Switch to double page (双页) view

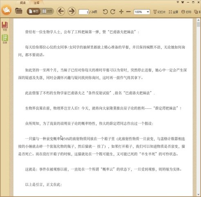(x=47, y=11)
